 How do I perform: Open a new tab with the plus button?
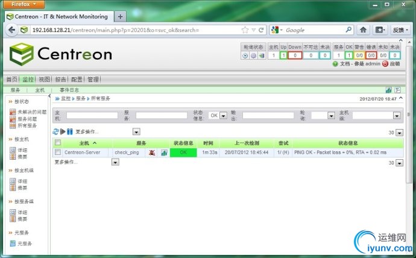coord(120,17)
